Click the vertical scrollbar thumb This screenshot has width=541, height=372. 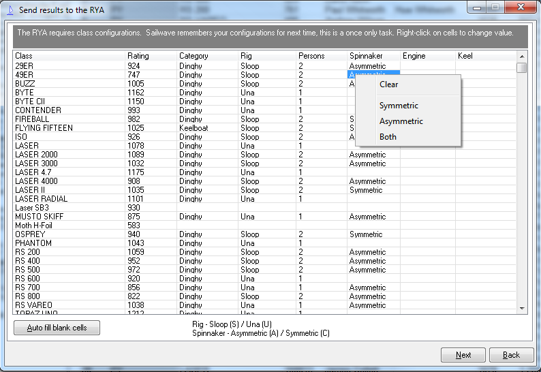(x=522, y=67)
